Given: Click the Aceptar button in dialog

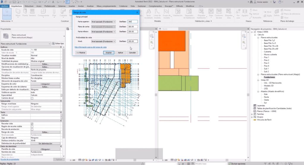Looking at the screenshot, I should click(x=109, y=53).
